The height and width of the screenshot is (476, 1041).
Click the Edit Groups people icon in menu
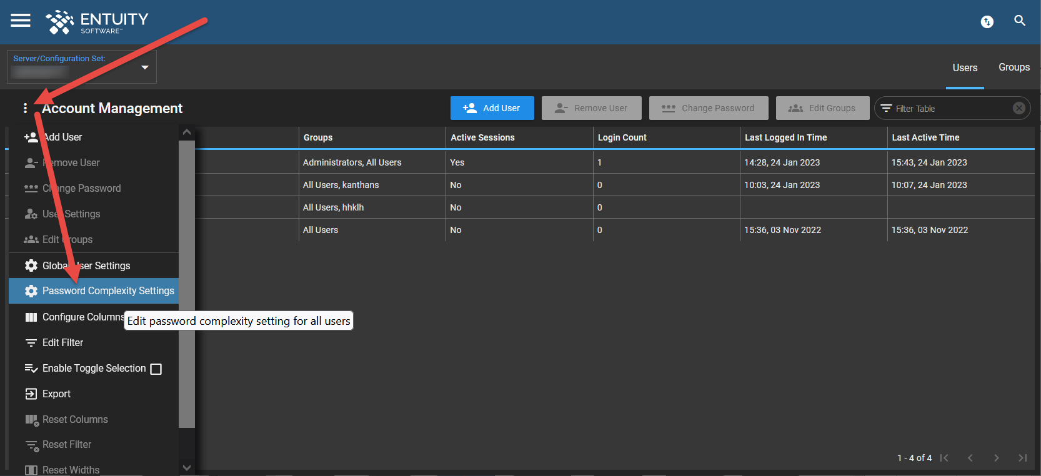click(31, 239)
